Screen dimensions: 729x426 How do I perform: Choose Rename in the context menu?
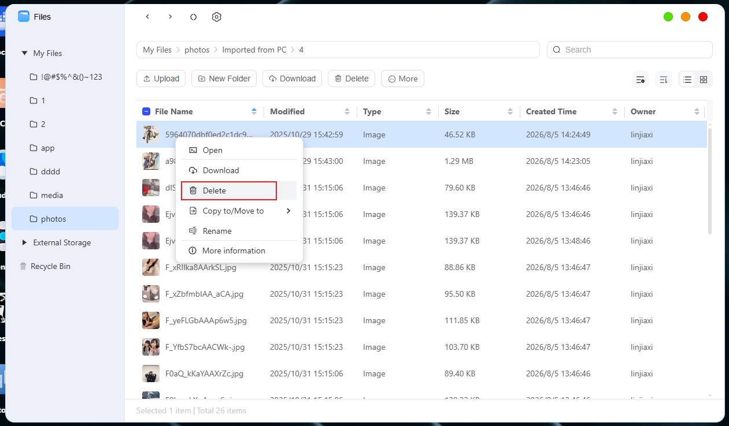coord(239,231)
